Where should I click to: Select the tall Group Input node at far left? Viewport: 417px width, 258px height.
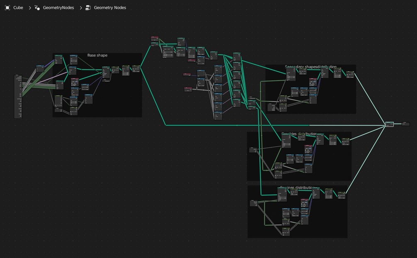[x=18, y=96]
